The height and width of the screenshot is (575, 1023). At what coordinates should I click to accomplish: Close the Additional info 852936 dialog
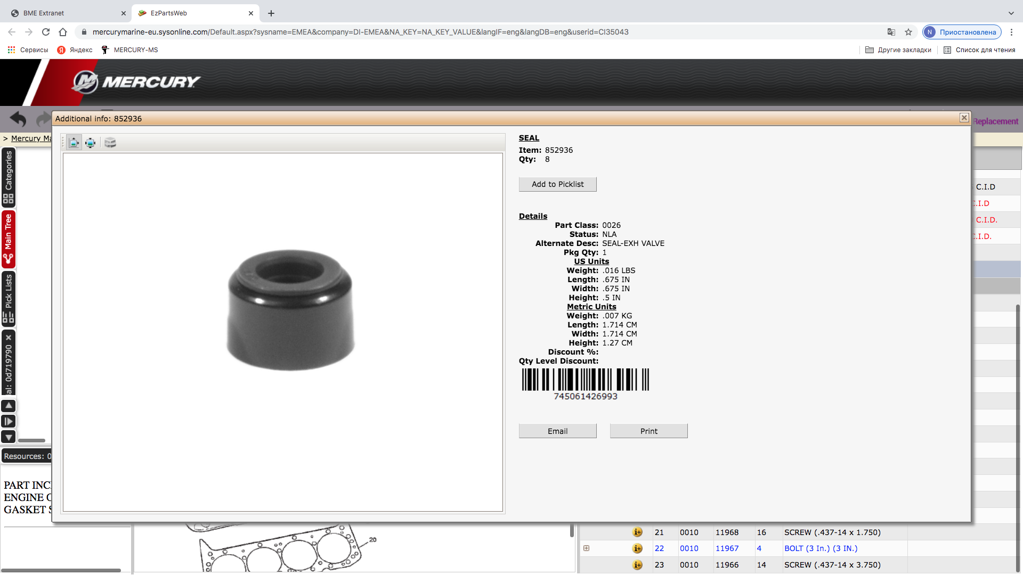coord(964,118)
